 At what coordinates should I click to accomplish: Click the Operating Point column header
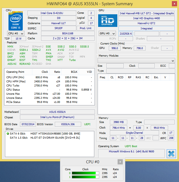tap(18, 72)
